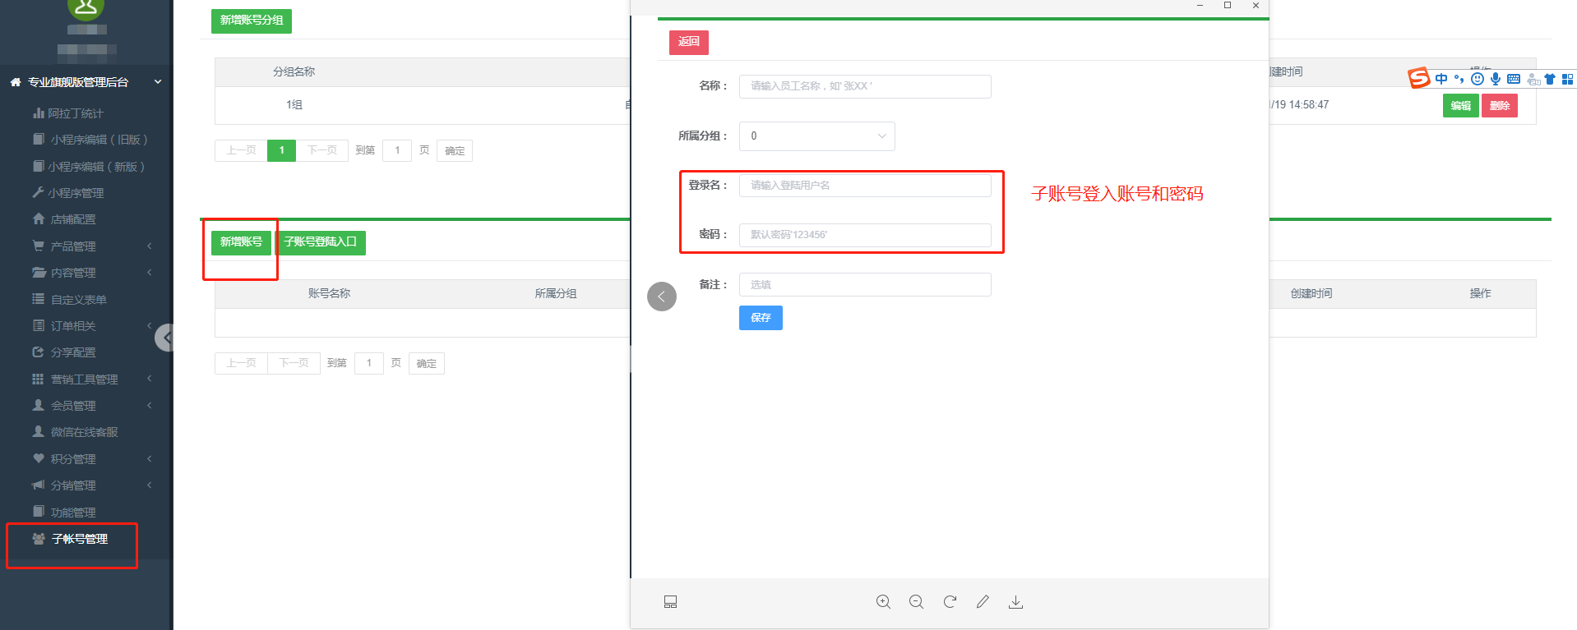Click the Sogou microphone voice input icon
1577x630 pixels.
click(1496, 79)
